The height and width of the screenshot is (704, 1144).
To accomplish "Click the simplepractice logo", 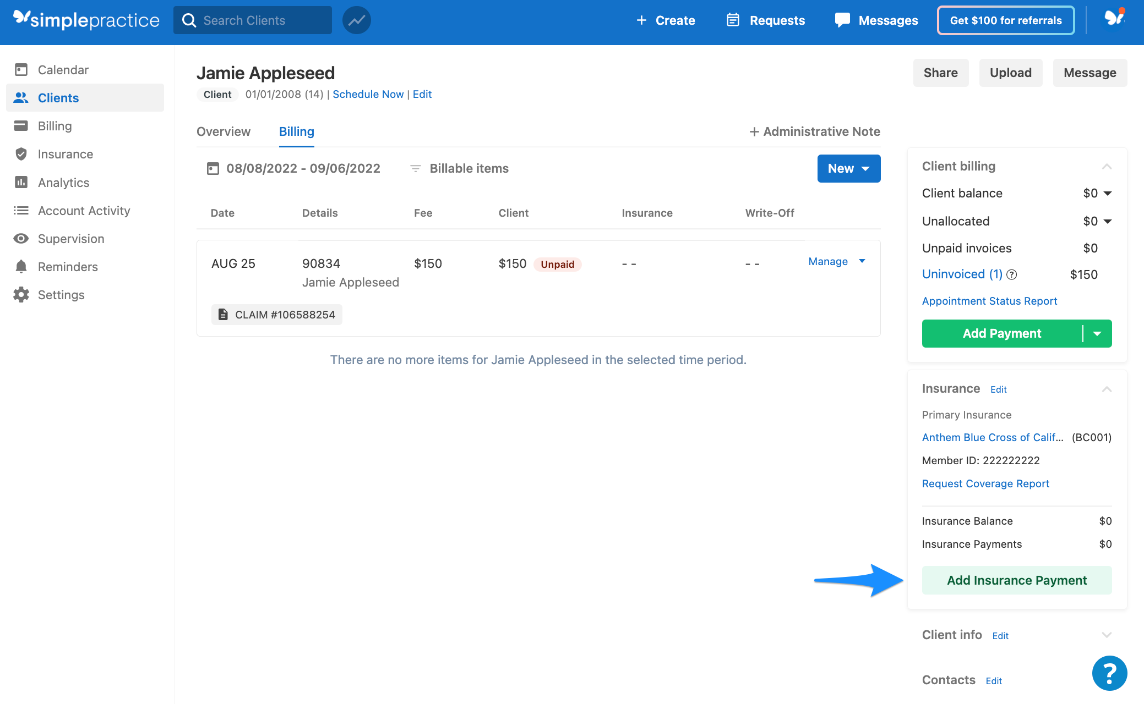I will (86, 20).
